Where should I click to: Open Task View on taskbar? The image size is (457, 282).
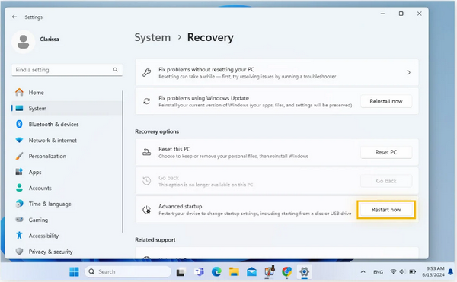181,272
